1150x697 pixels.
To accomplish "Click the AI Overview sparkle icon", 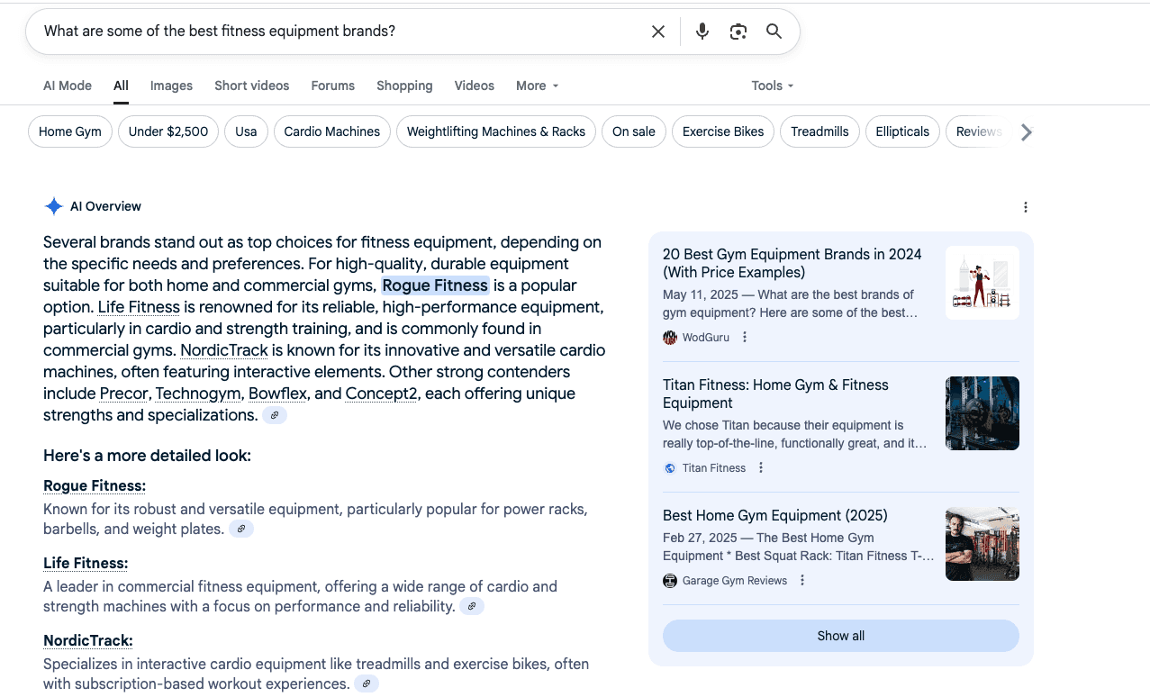I will tap(53, 206).
